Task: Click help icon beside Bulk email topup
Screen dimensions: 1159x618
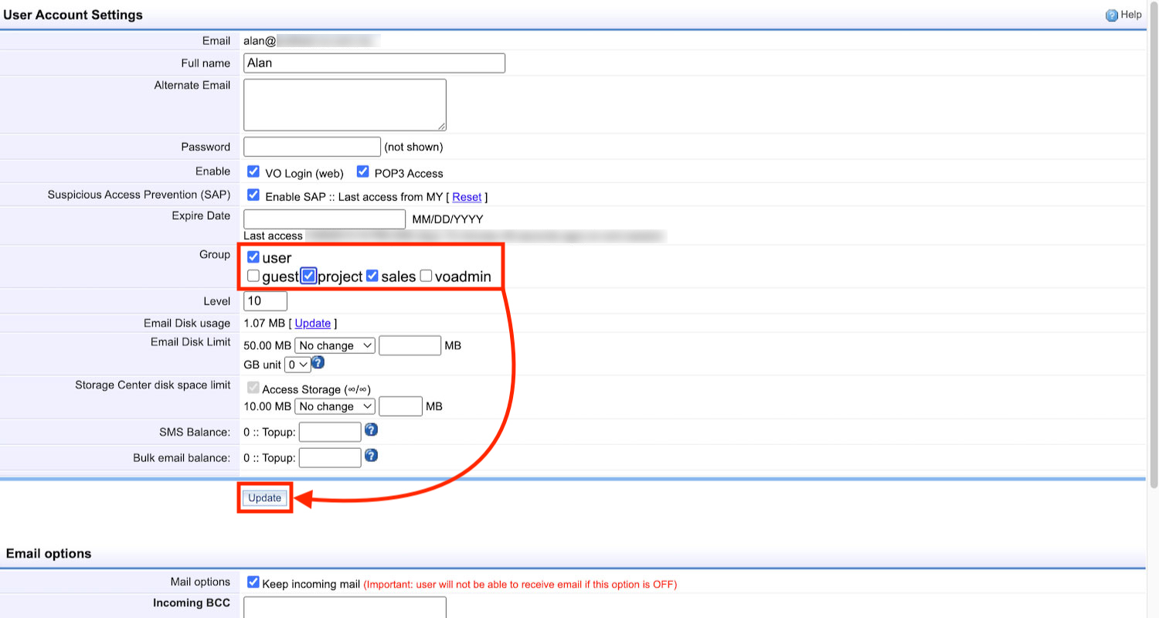Action: [x=371, y=456]
